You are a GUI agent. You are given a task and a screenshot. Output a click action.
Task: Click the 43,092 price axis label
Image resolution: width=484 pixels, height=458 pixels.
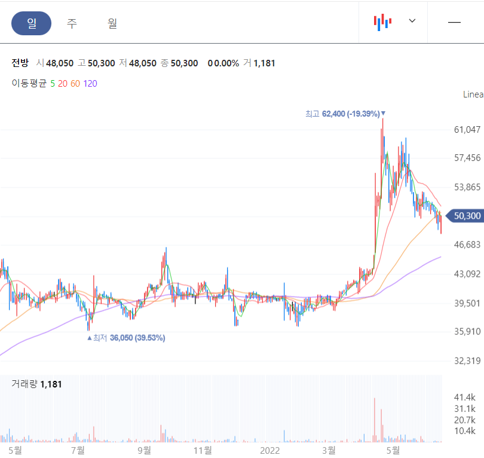[467, 274]
